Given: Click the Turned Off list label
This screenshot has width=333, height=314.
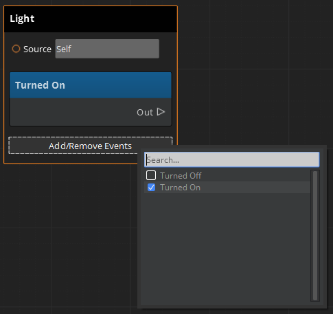Looking at the screenshot, I should click(x=181, y=176).
